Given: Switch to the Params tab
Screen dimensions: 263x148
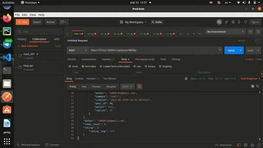Looking at the screenshot, I should pos(72,59).
